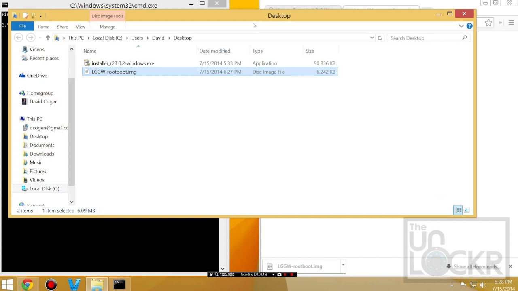Screen dimensions: 518x291
Task: Go forward with Explorer's Forward arrow
Action: click(x=30, y=38)
